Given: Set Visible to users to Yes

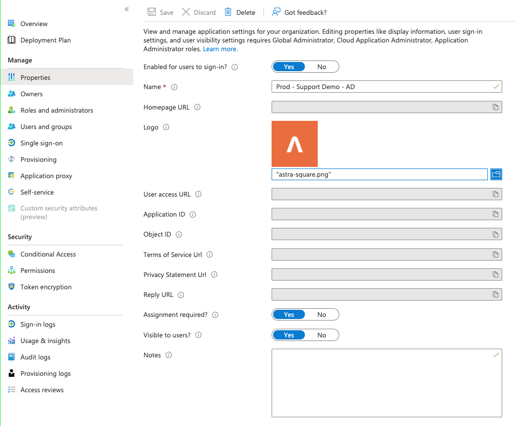Looking at the screenshot, I should pyautogui.click(x=289, y=335).
